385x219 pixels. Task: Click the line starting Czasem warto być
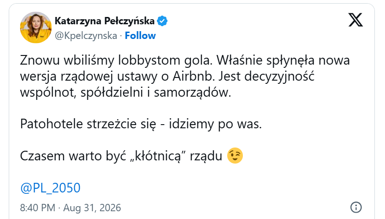tap(132, 156)
